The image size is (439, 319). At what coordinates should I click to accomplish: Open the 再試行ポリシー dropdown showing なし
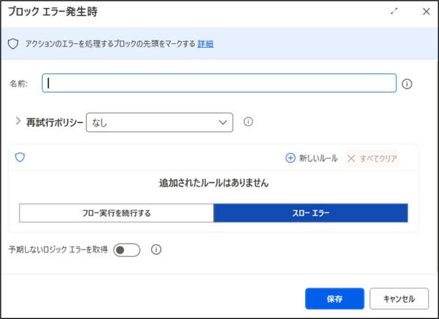tap(159, 122)
